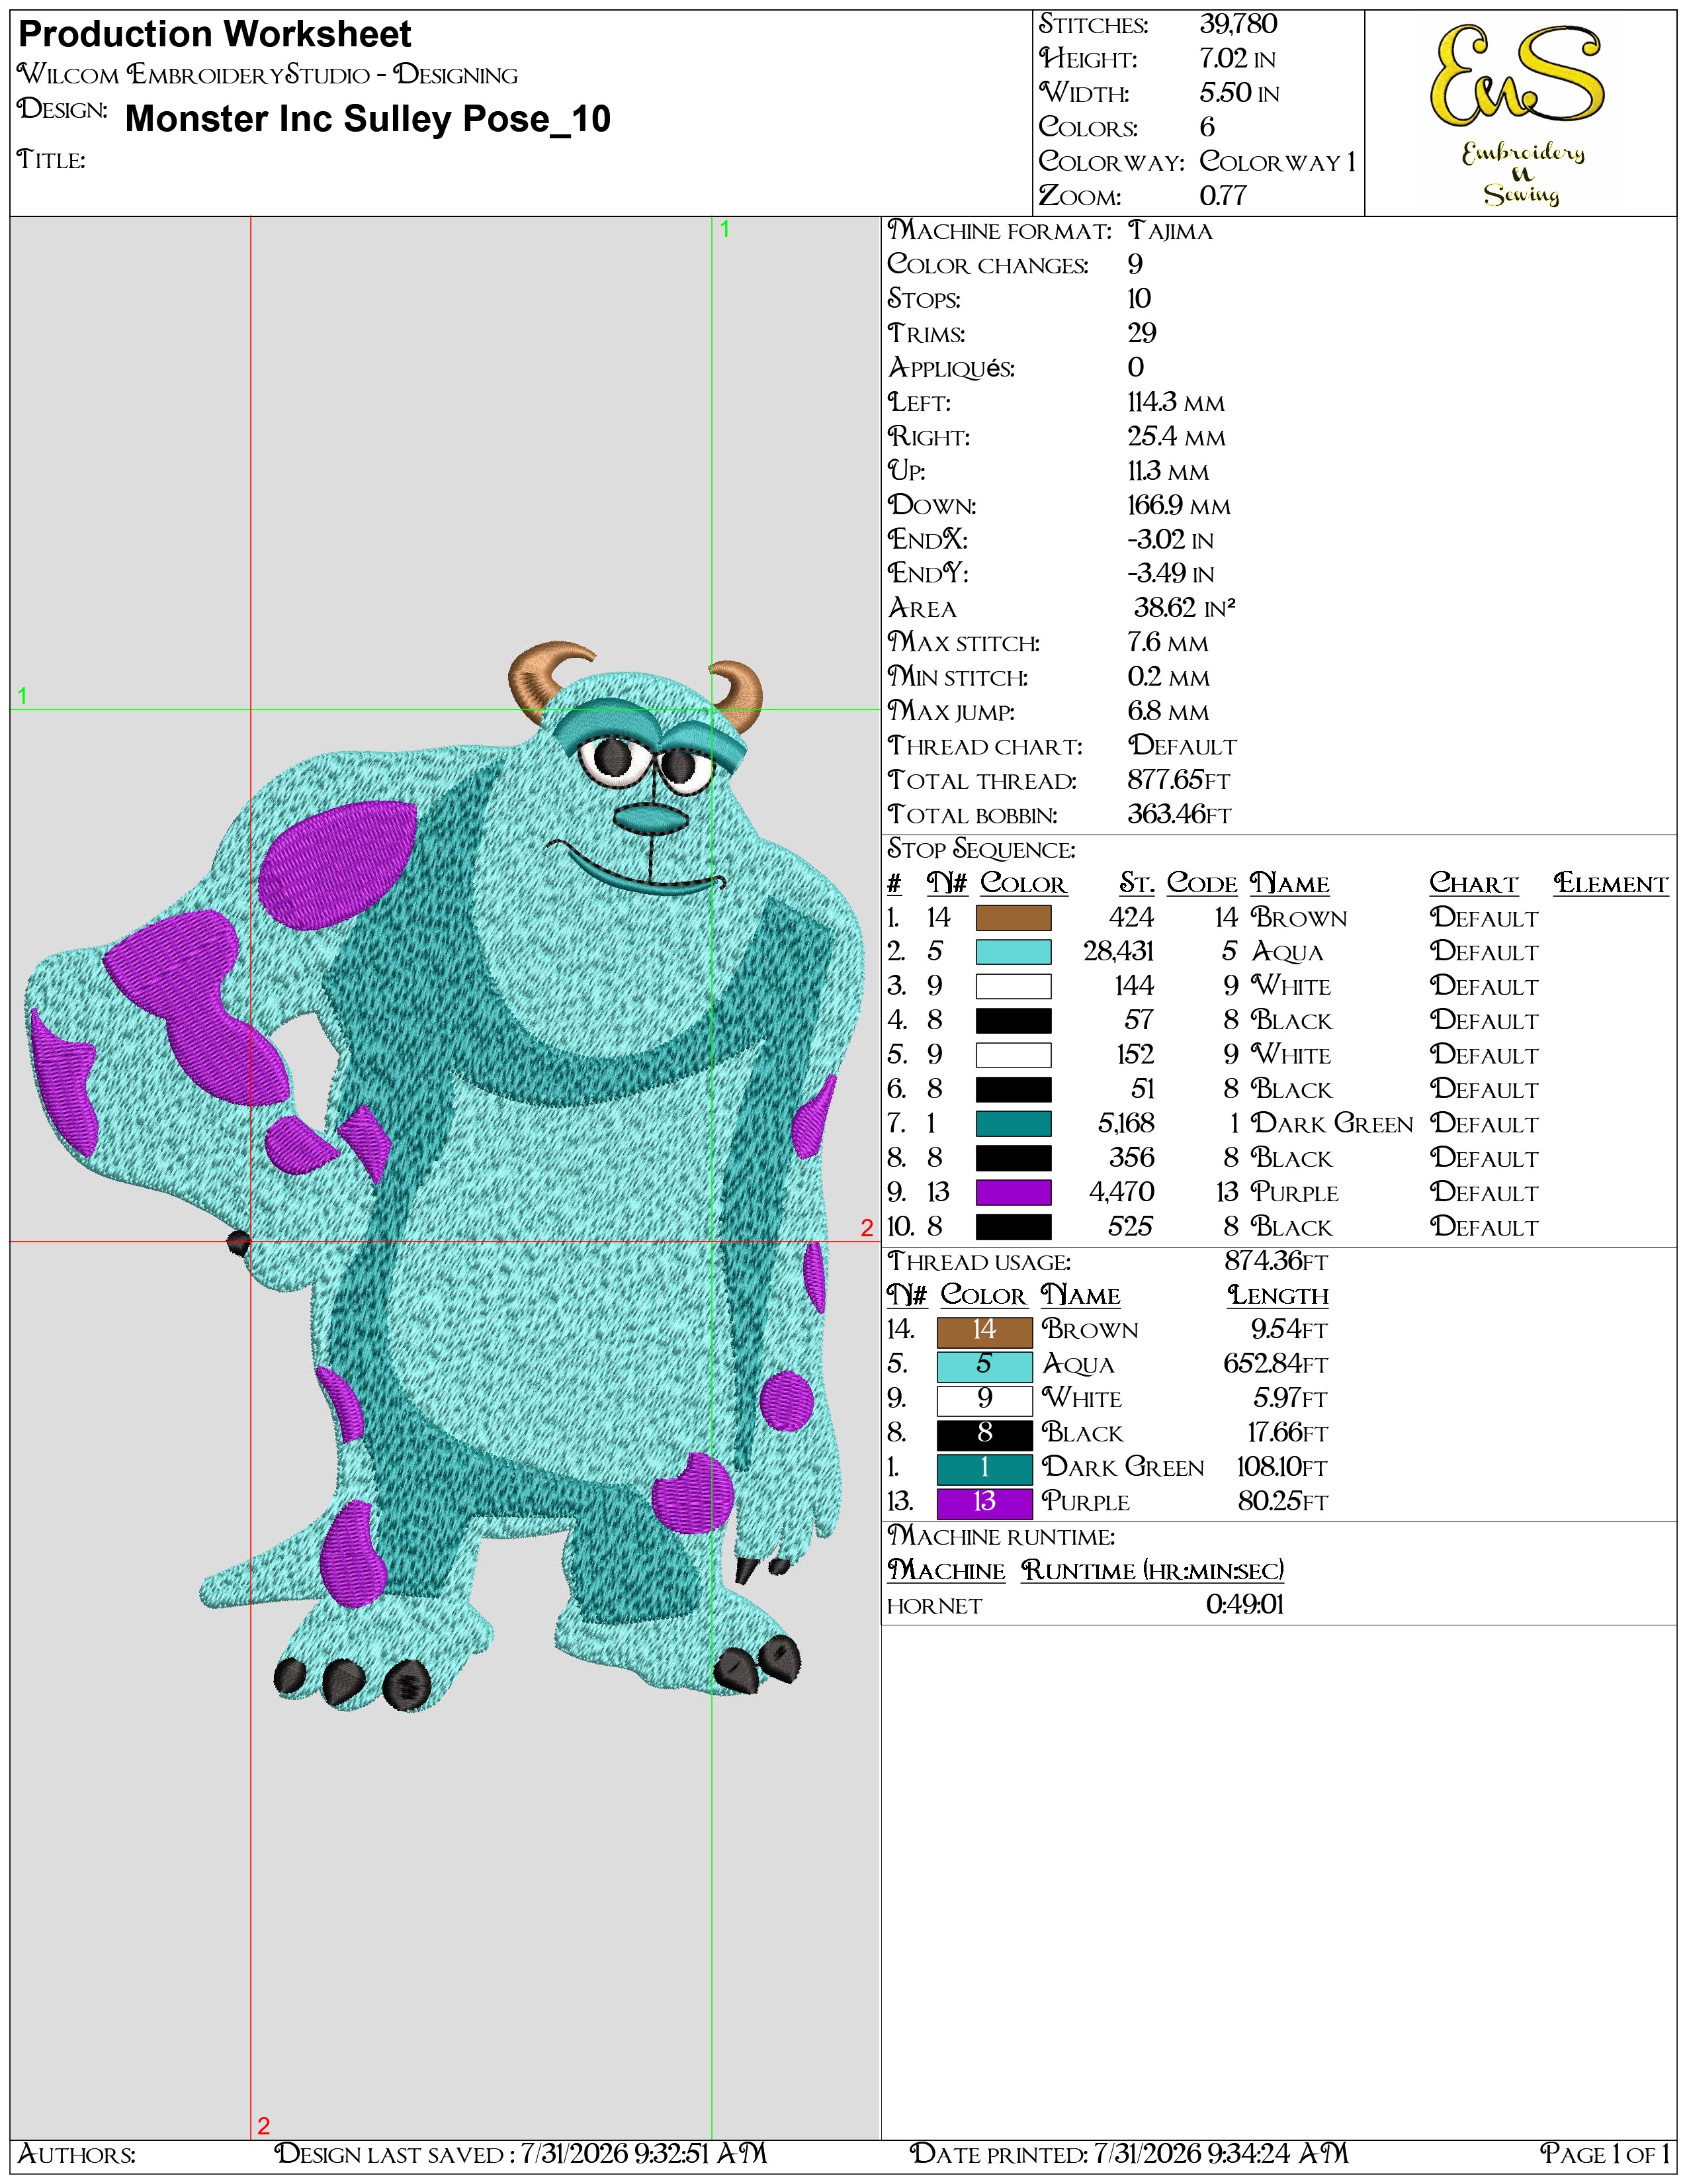Viewport: 1687px width, 2184px height.
Task: Select the last stop's stitch count "525"
Action: coord(1131,1227)
